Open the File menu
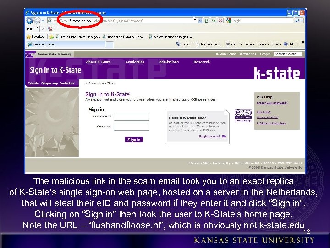Screen dimensions: 330x248 point(30,28)
